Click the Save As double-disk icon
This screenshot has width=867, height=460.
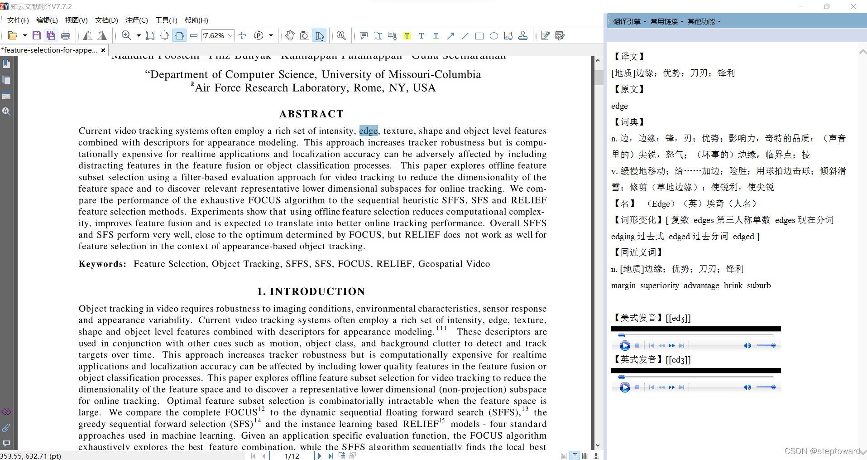[51, 36]
